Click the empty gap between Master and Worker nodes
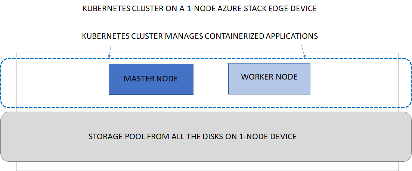Image resolution: width=412 pixels, height=171 pixels. pyautogui.click(x=211, y=79)
